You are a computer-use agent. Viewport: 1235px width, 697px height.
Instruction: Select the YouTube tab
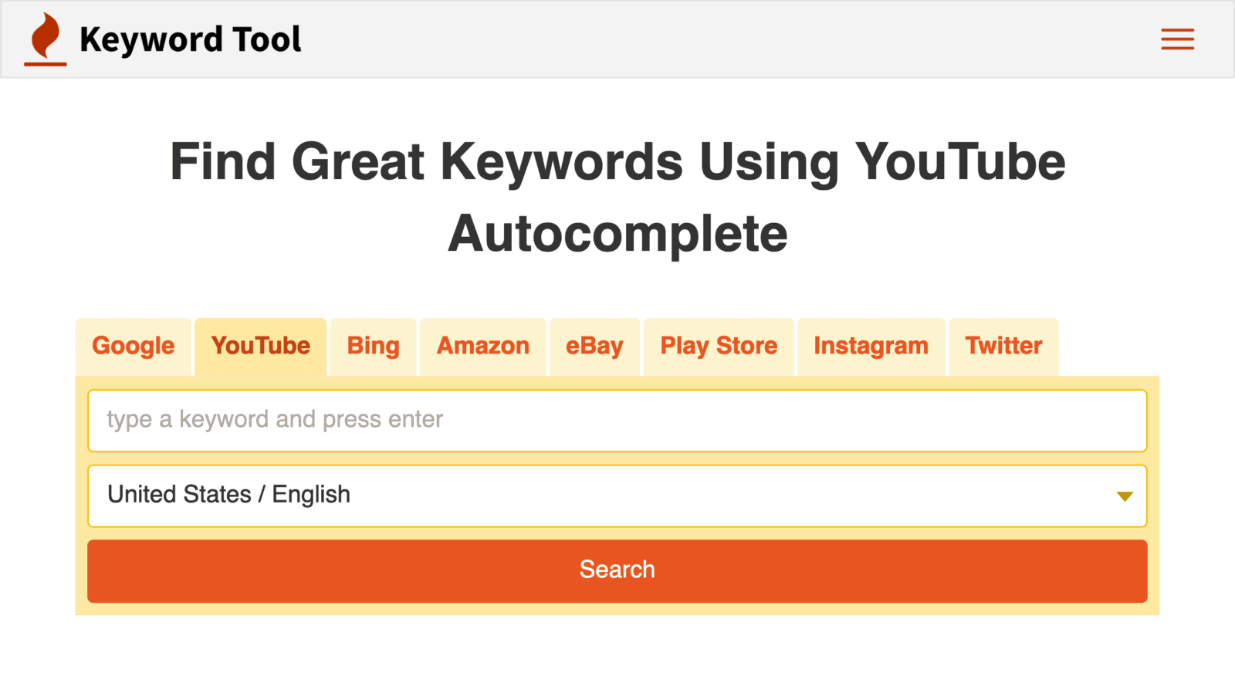[261, 346]
